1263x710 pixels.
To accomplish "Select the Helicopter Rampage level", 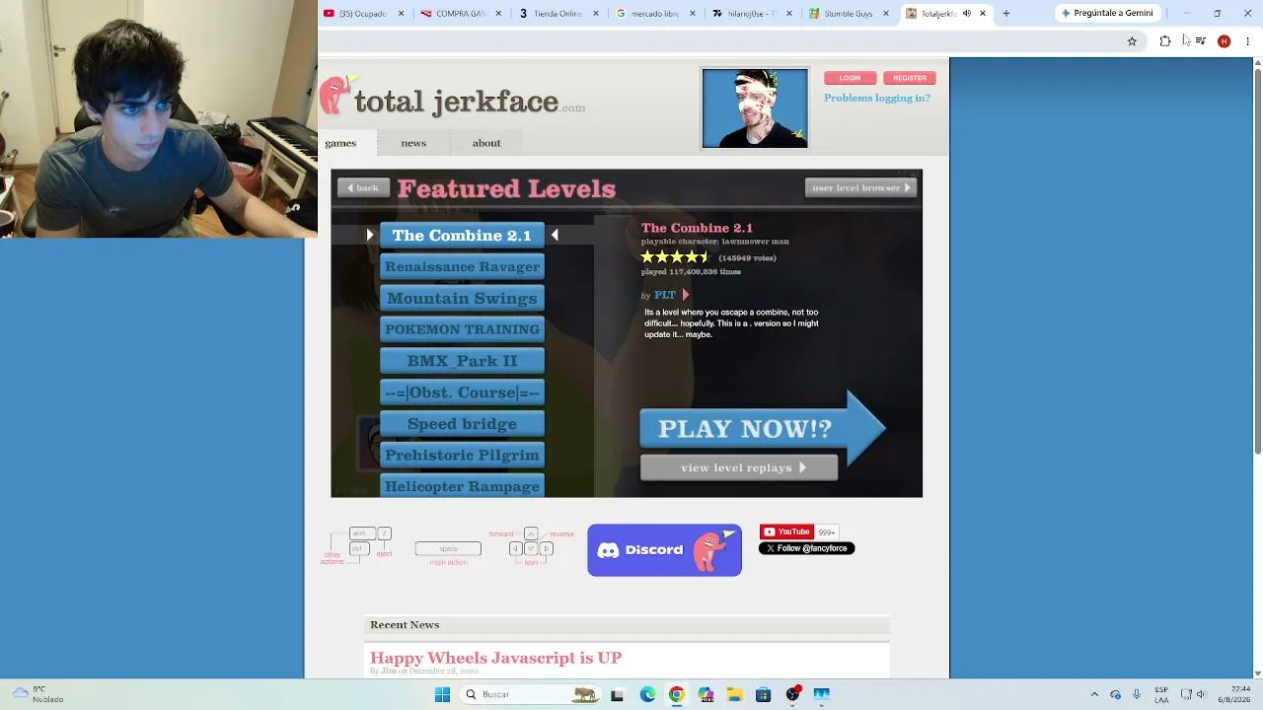I will 462,486.
